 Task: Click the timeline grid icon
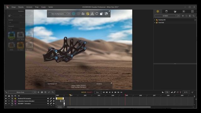tap(45, 92)
